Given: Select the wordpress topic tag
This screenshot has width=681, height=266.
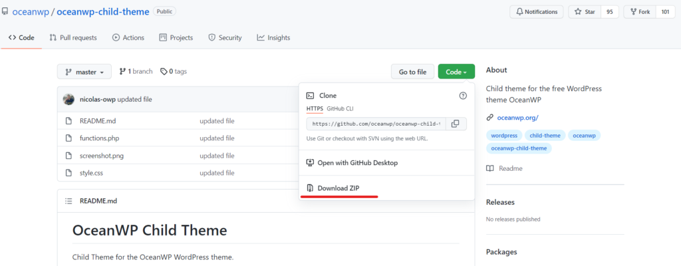Looking at the screenshot, I should (x=504, y=136).
